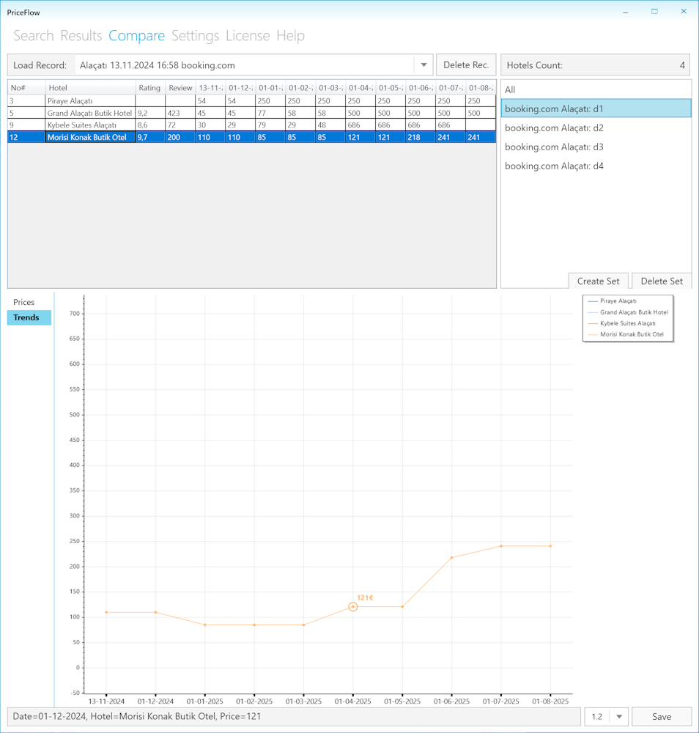Click the Delete Rec. button
The image size is (699, 733).
tap(466, 65)
